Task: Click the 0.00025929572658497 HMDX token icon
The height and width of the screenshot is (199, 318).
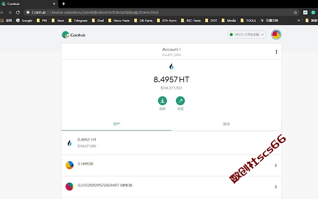Action: pyautogui.click(x=70, y=187)
